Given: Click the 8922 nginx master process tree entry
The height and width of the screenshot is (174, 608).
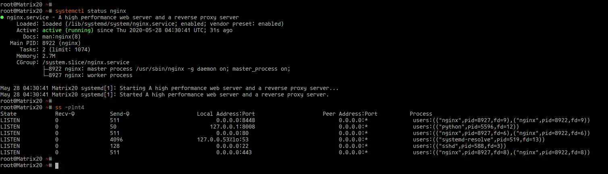Looking at the screenshot, I should point(166,69).
